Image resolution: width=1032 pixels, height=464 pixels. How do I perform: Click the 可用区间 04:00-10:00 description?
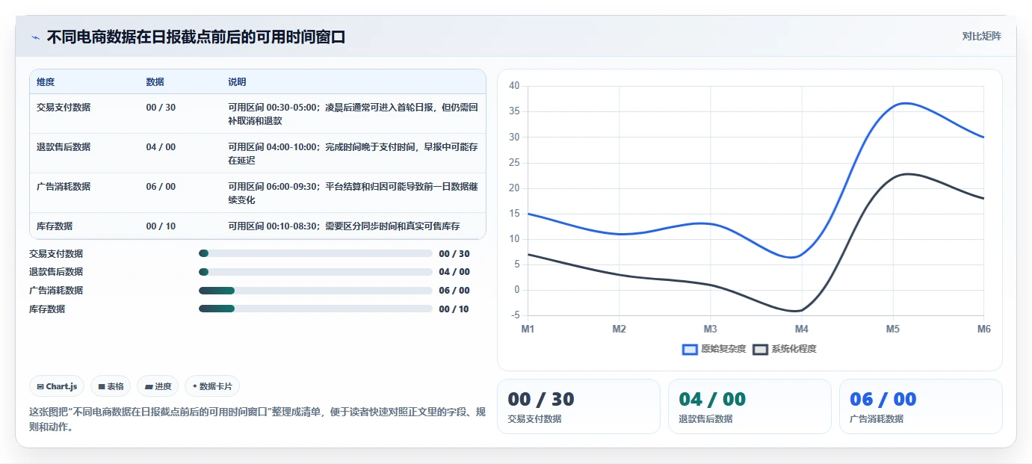pos(353,153)
